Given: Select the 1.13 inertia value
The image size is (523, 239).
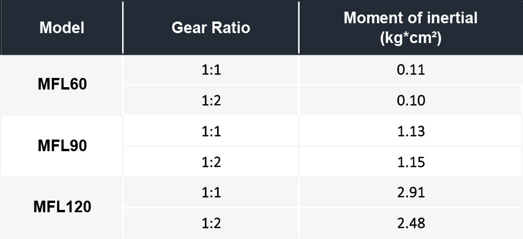Looking at the screenshot, I should point(411,131).
